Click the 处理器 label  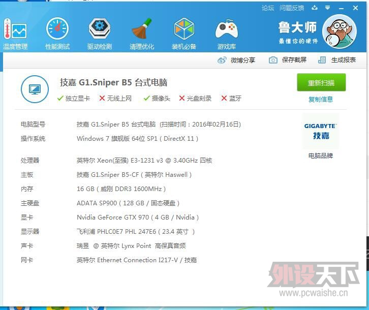pyautogui.click(x=30, y=161)
